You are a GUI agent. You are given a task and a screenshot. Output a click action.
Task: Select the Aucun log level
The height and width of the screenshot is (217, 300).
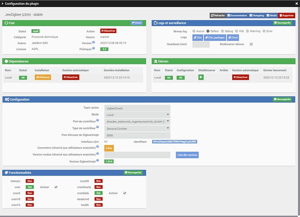194,31
